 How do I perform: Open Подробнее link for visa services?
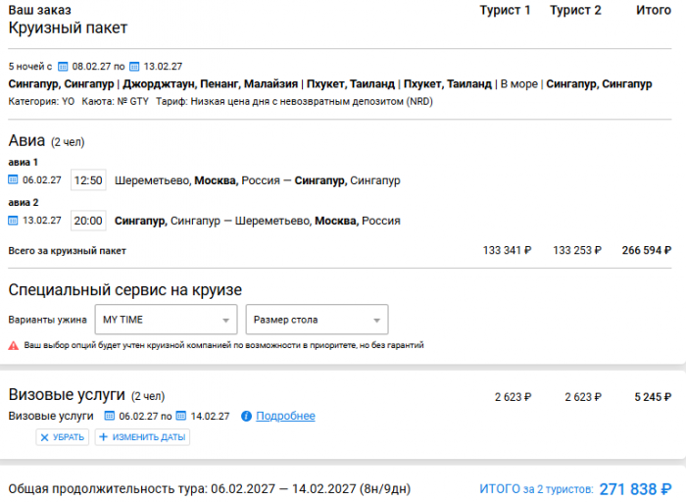(285, 416)
